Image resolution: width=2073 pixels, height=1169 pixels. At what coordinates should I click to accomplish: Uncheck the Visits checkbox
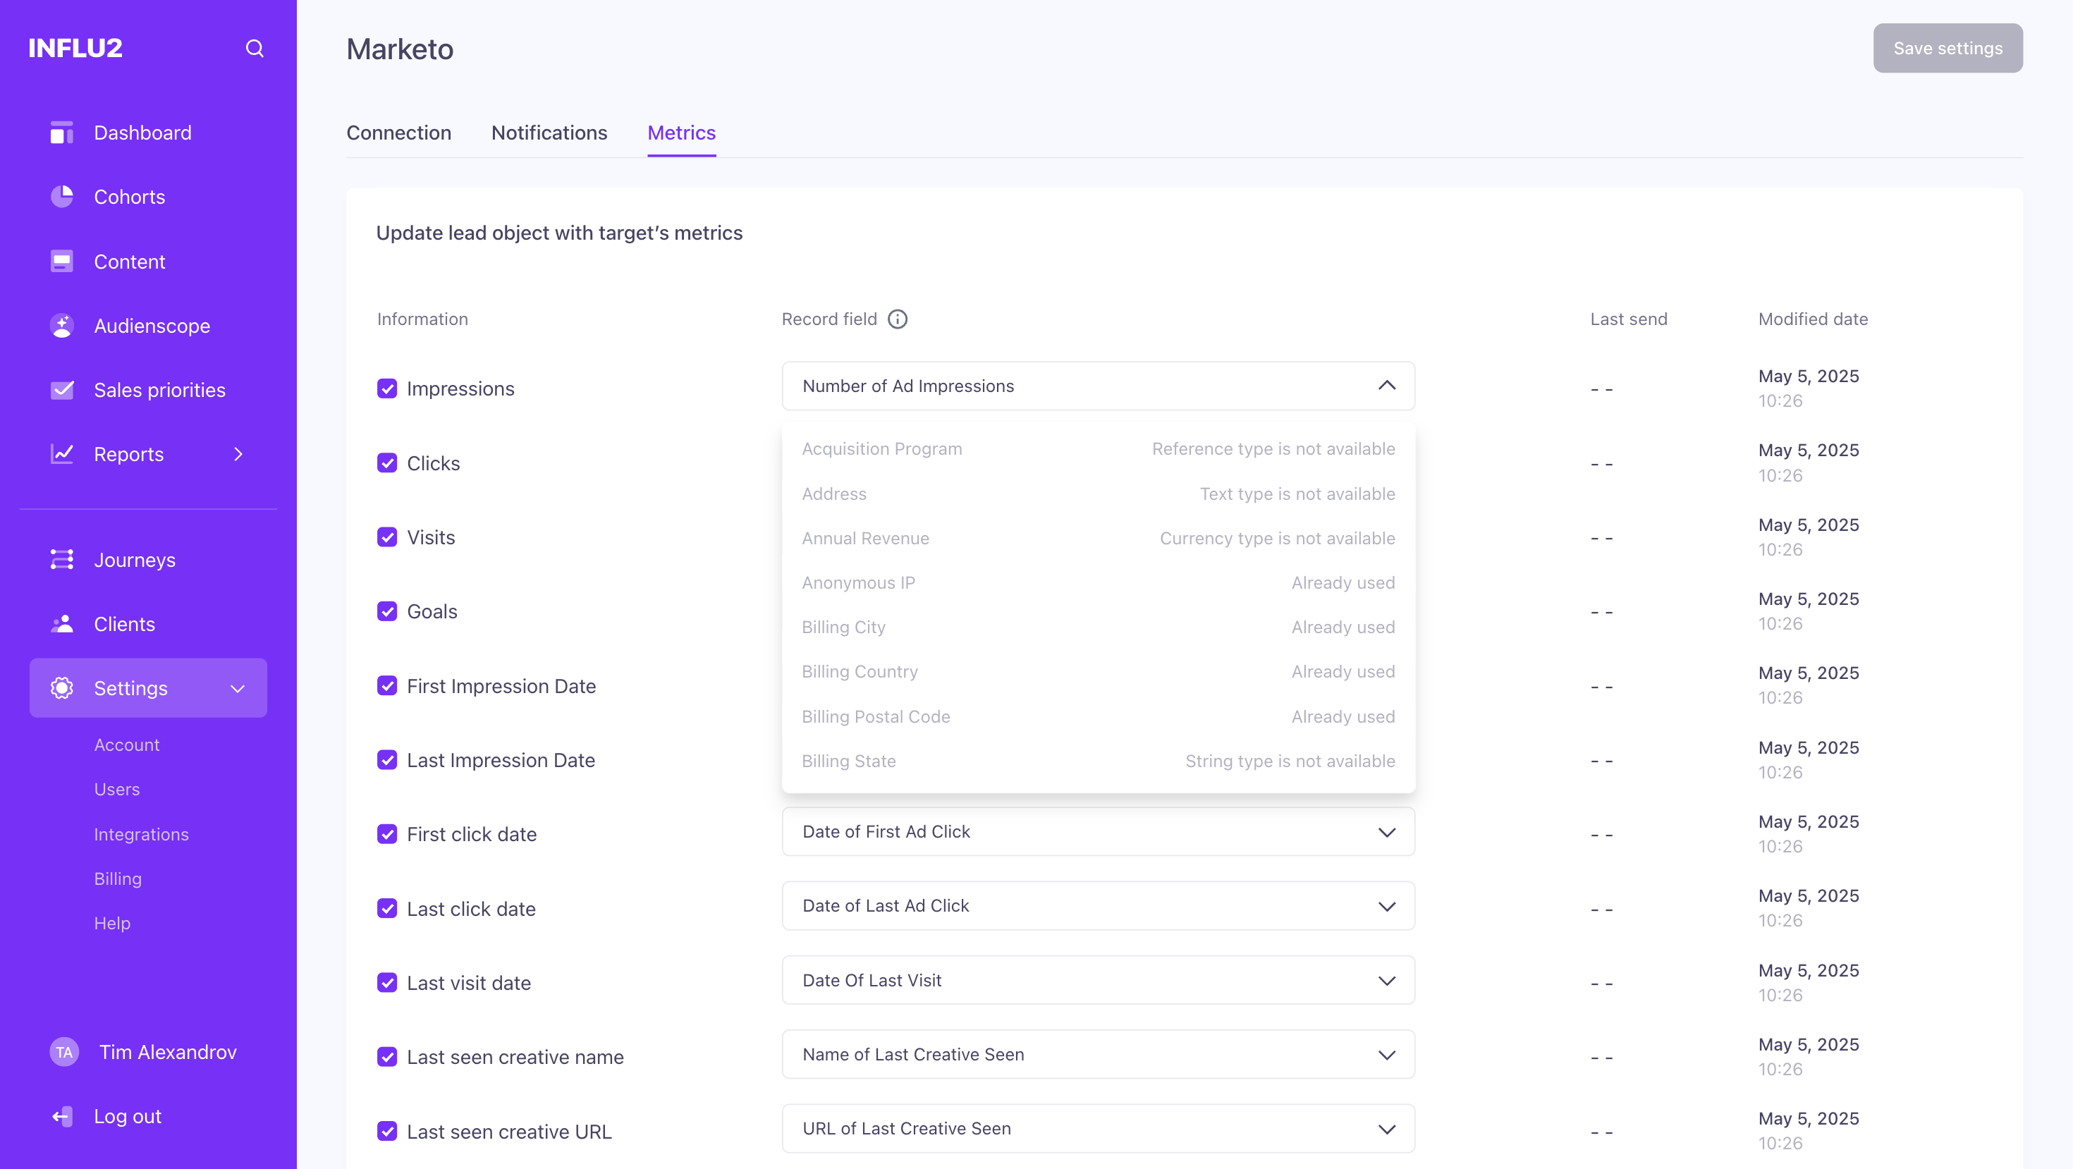[x=387, y=537]
